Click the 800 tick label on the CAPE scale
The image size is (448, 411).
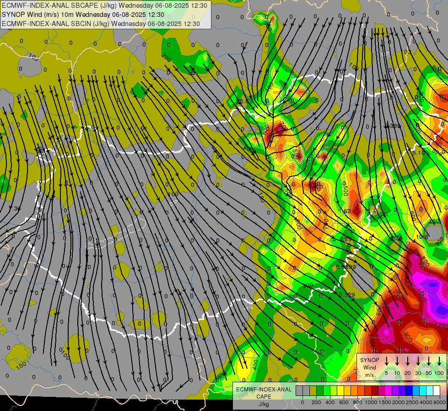(x=357, y=402)
